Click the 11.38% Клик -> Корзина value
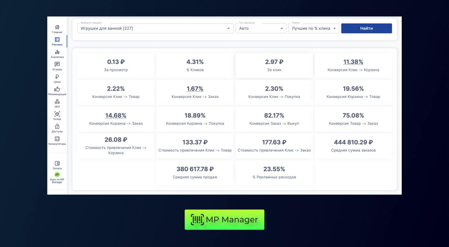Screen dimensions: 449x247 353,62
